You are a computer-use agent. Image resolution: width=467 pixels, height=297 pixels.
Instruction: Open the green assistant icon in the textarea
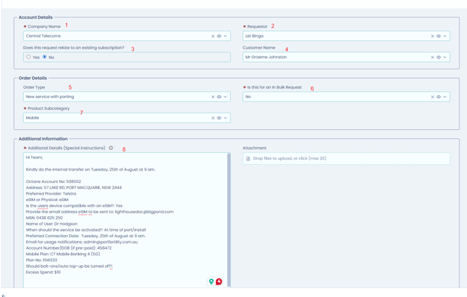tap(211, 281)
